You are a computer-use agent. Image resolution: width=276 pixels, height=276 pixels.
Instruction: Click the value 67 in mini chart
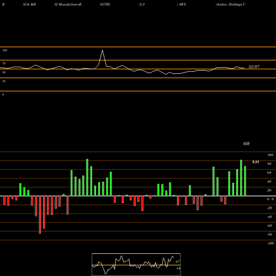178,262
